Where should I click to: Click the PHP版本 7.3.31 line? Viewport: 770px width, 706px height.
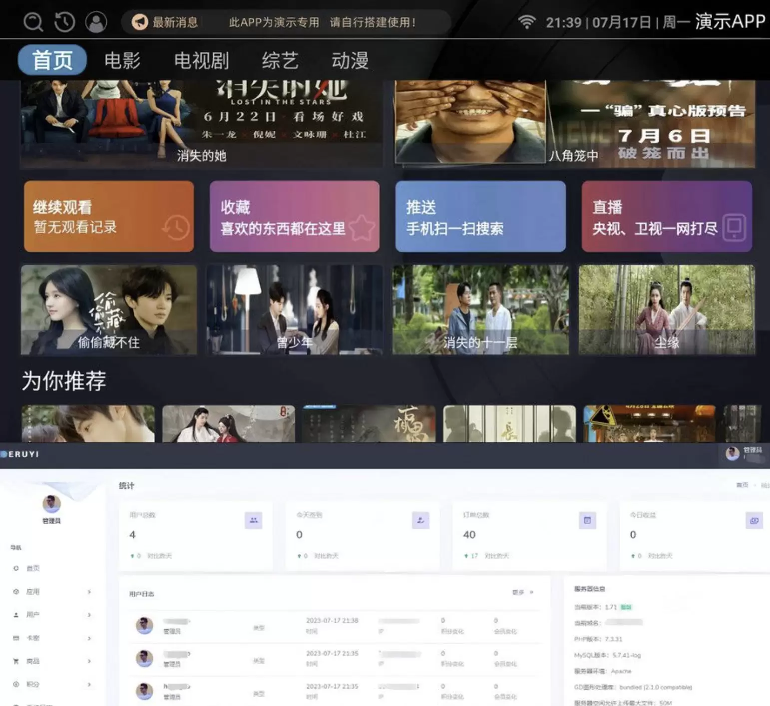pyautogui.click(x=598, y=639)
